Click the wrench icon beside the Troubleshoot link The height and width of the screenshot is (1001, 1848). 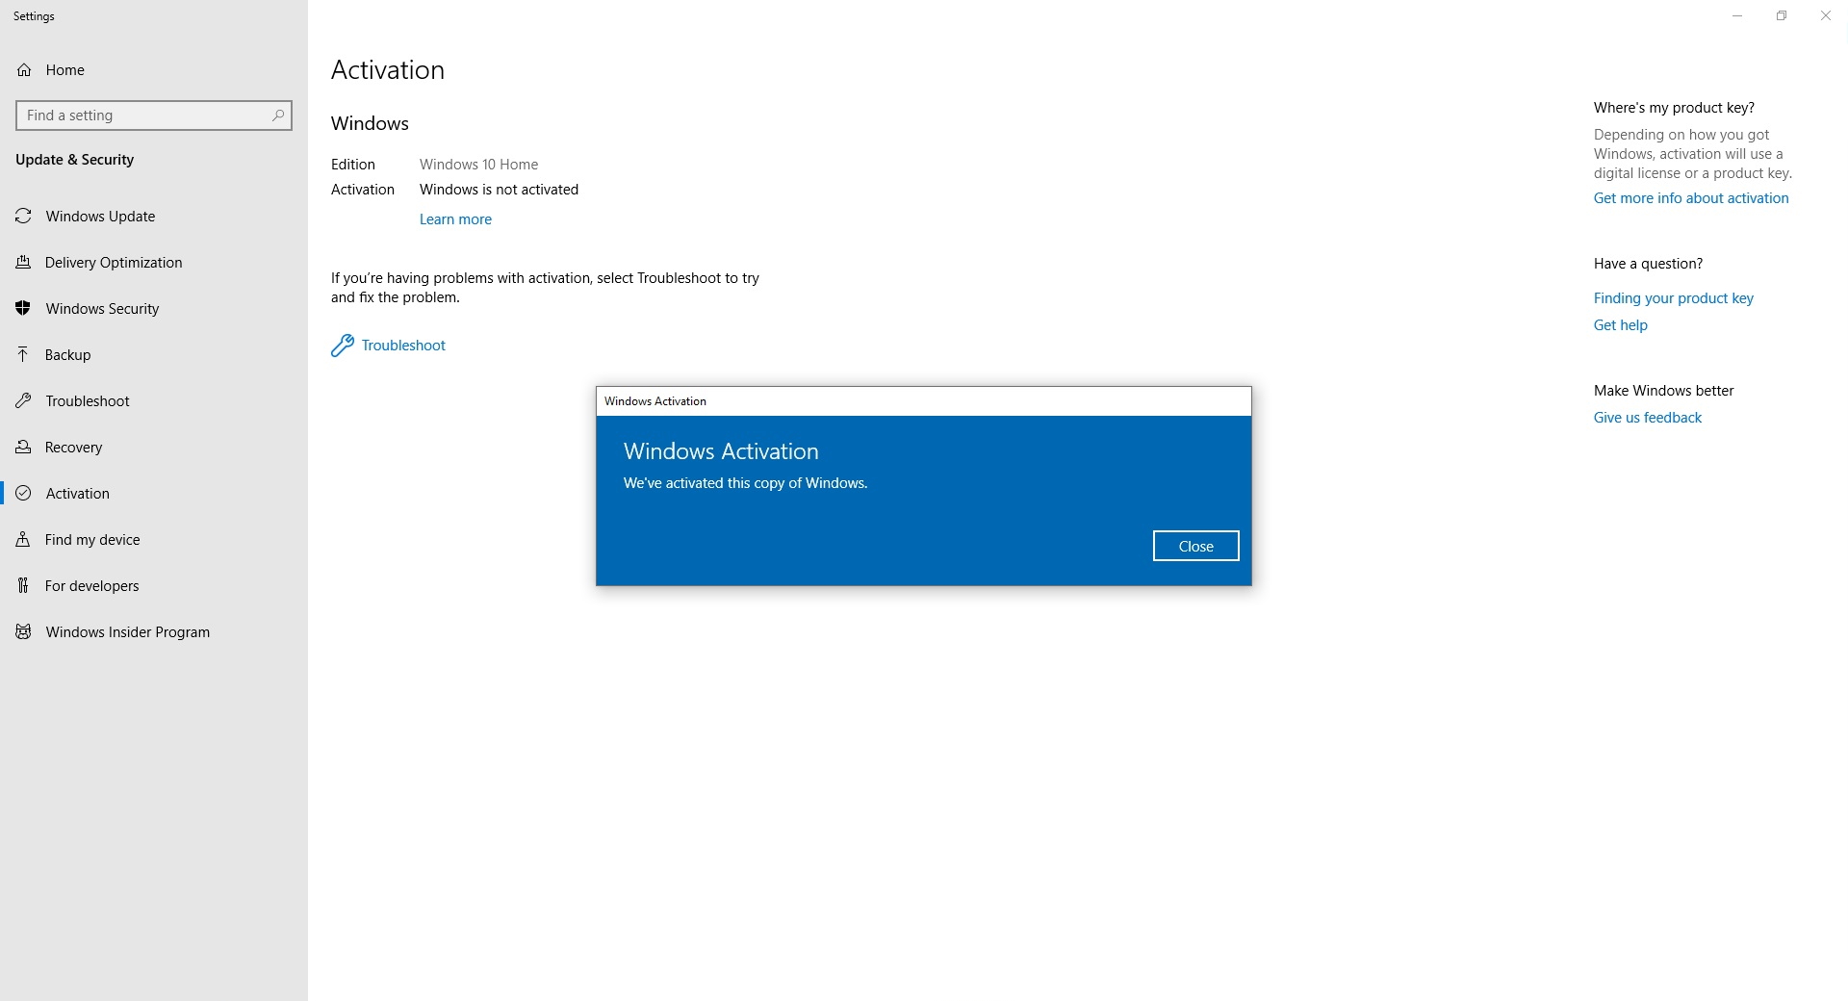coord(343,346)
